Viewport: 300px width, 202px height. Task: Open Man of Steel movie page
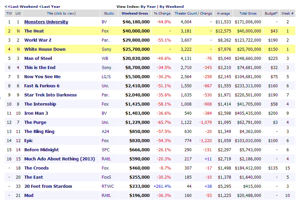pos(38,59)
